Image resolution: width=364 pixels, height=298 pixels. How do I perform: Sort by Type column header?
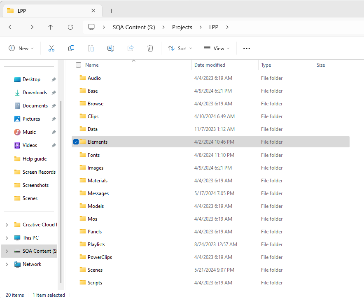[x=266, y=65]
